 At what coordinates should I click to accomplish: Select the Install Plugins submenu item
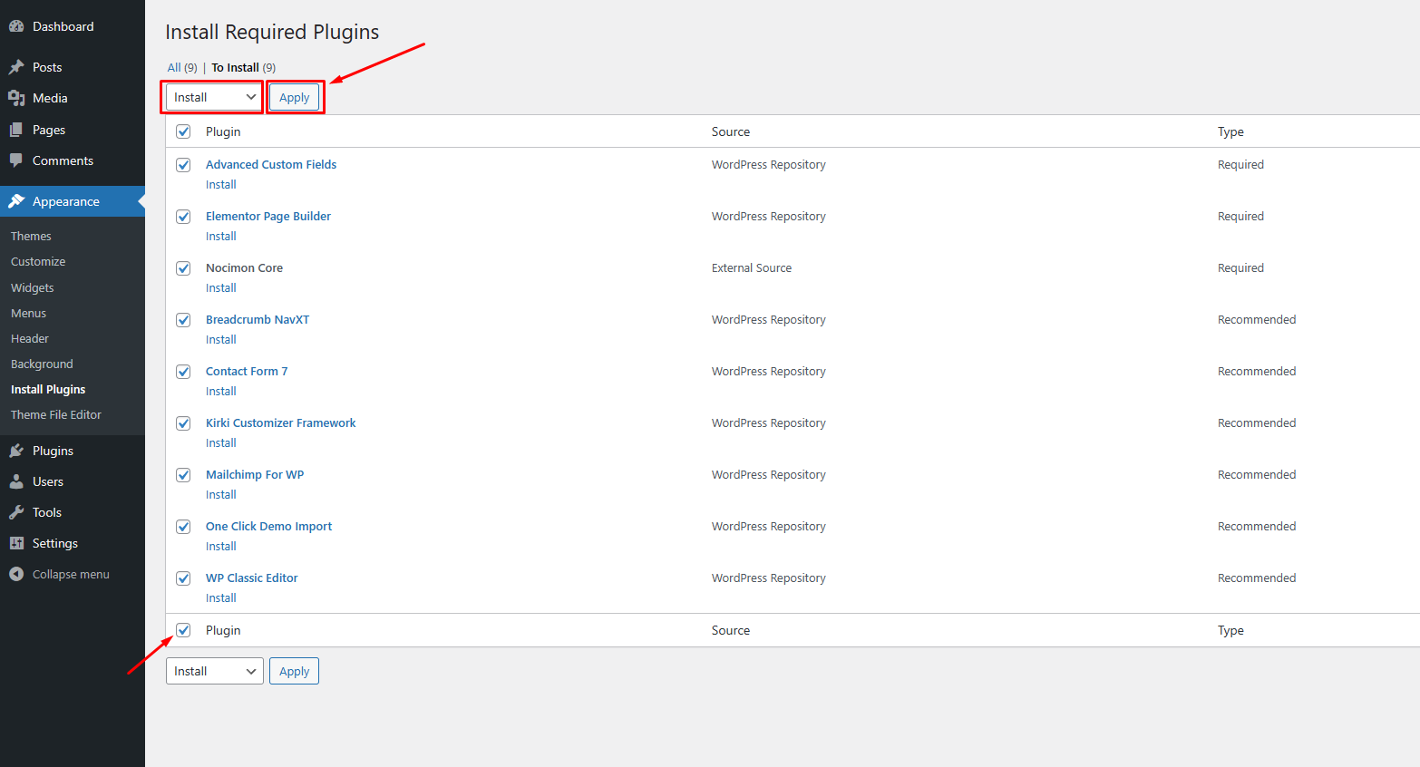pos(48,389)
